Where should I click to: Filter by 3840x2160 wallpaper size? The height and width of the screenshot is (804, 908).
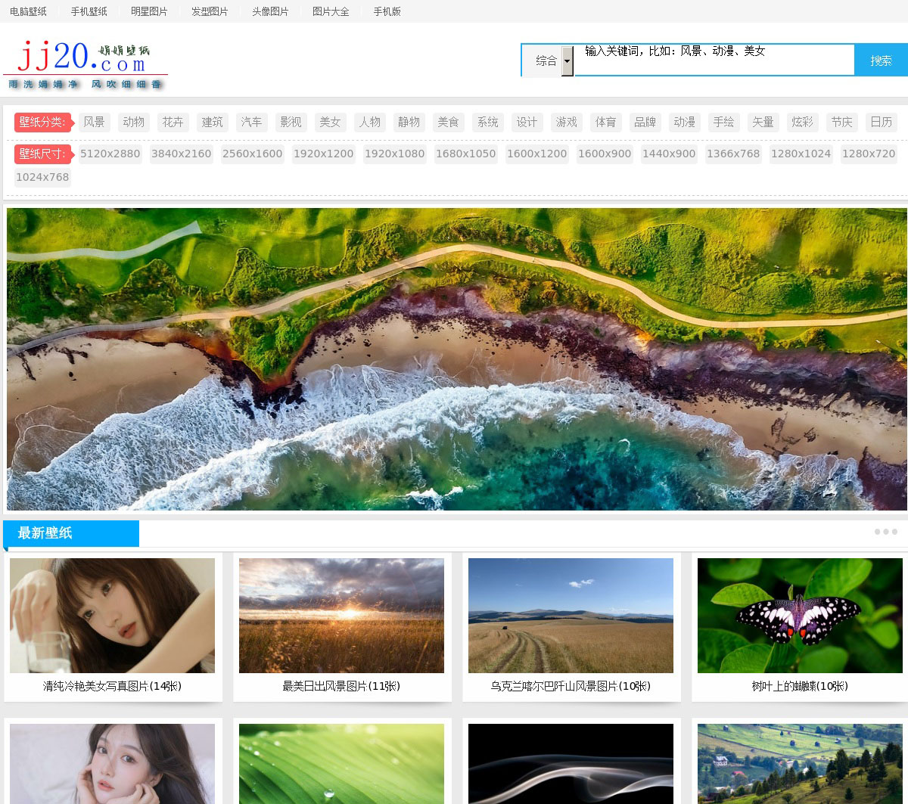coord(182,154)
